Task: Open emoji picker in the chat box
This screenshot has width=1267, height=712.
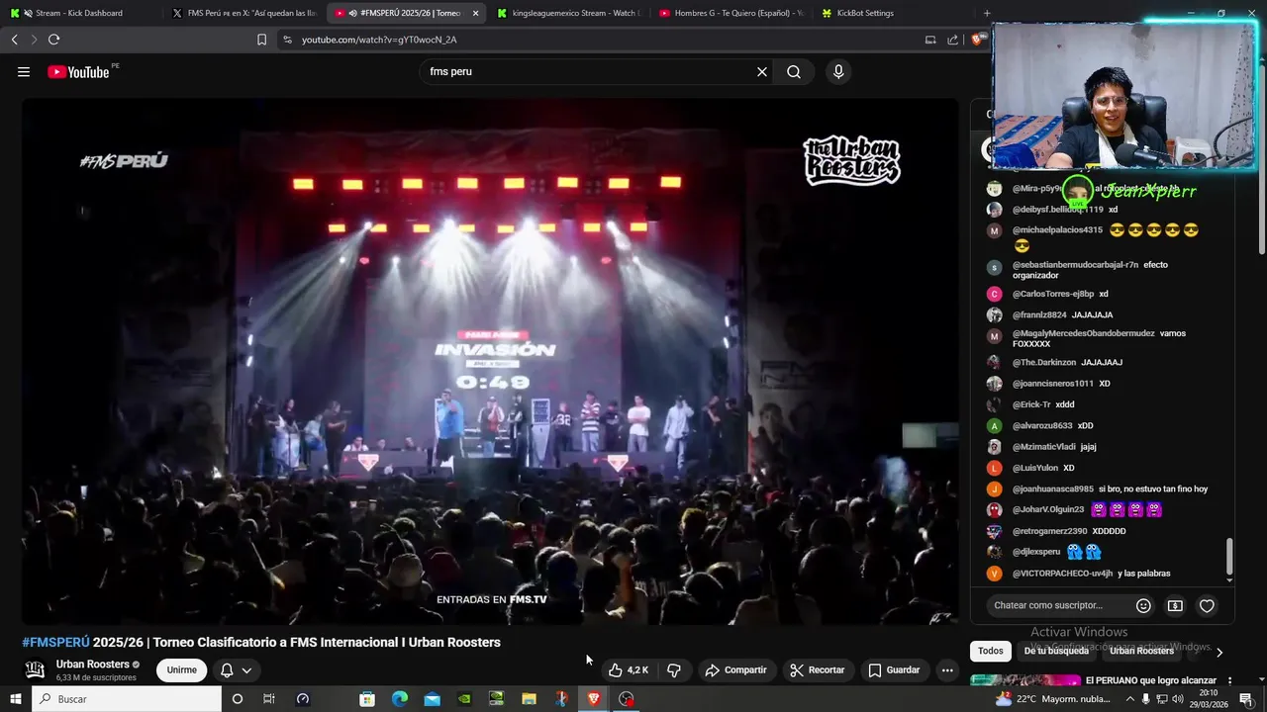Action: (1143, 605)
